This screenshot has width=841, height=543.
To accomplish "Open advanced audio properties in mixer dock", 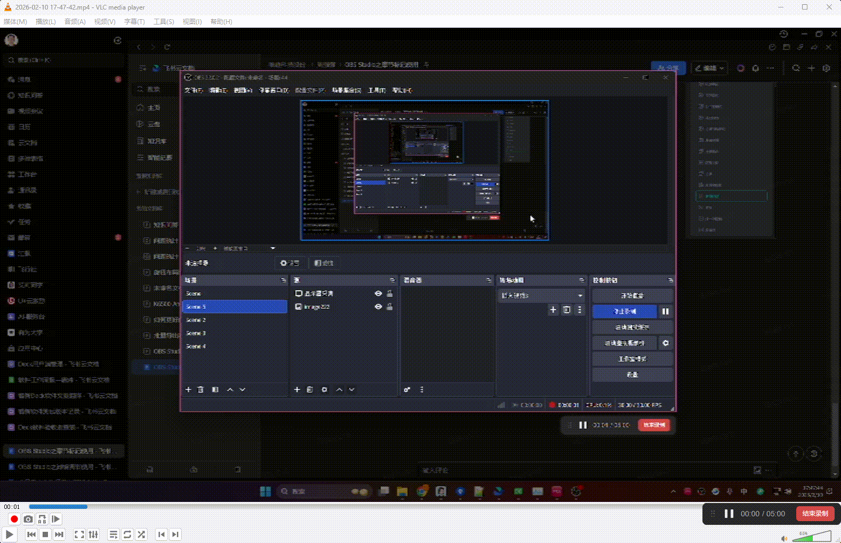I will coord(407,389).
